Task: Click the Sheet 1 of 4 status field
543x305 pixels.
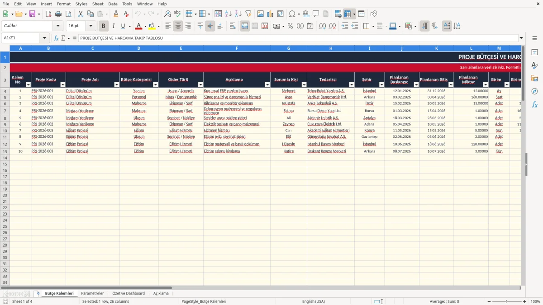Action: [22, 301]
